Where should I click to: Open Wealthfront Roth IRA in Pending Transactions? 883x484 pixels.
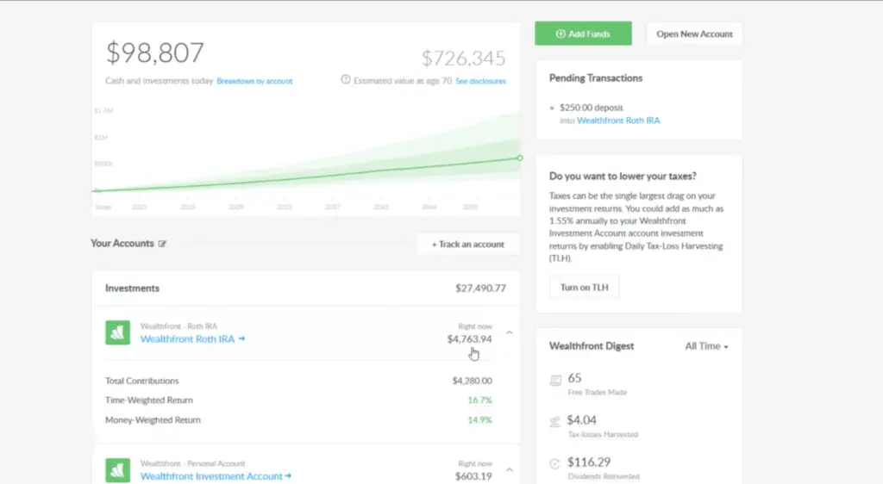(618, 121)
